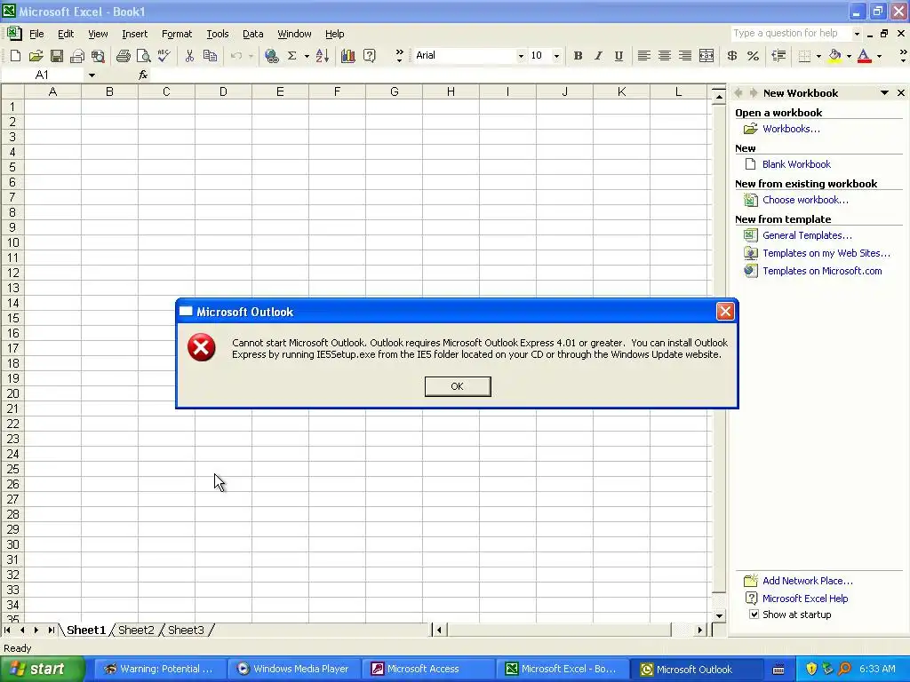Click the Insert Hyperlink globe icon
The image size is (910, 682).
[272, 56]
